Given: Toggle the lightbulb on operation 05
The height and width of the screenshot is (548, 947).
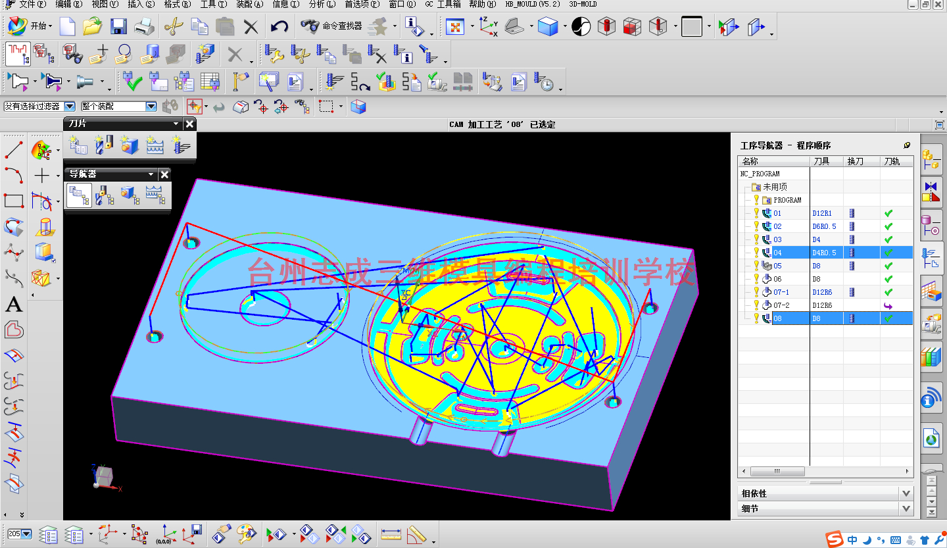Looking at the screenshot, I should pyautogui.click(x=756, y=266).
